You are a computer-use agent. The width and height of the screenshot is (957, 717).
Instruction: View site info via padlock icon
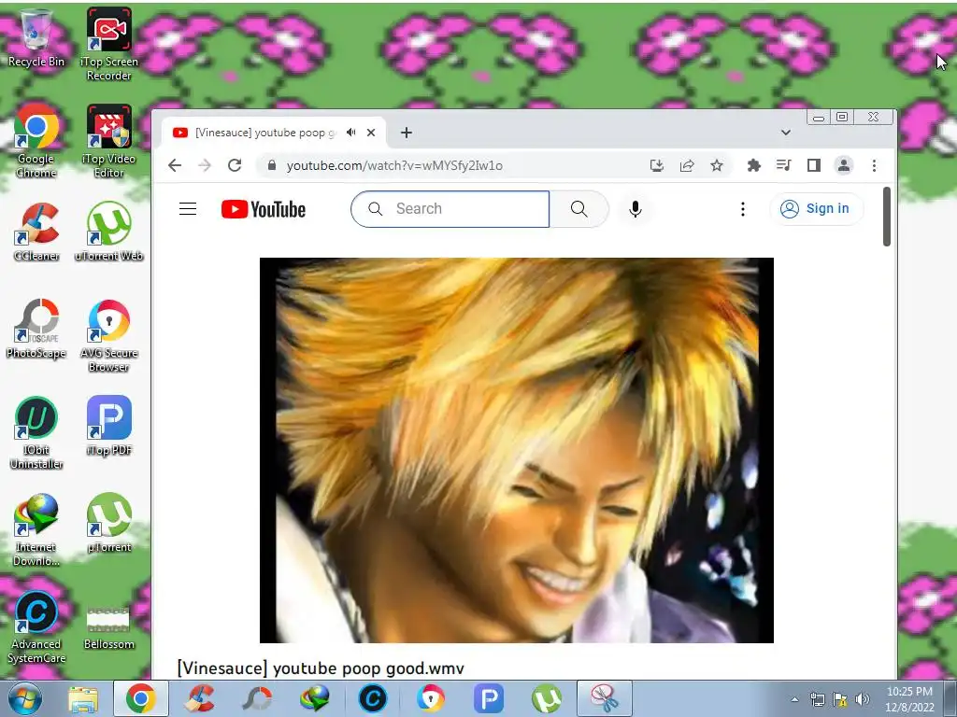pos(272,165)
